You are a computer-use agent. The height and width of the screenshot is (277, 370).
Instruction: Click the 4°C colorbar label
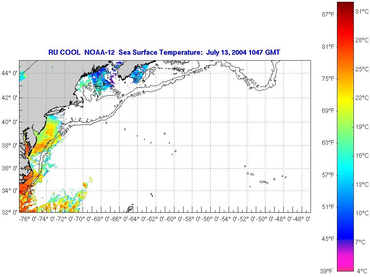pyautogui.click(x=362, y=271)
